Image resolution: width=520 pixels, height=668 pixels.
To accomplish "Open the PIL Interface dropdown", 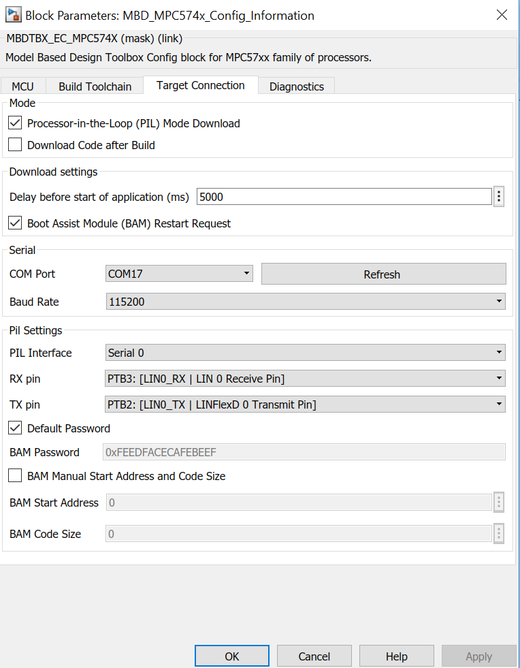I will (306, 353).
